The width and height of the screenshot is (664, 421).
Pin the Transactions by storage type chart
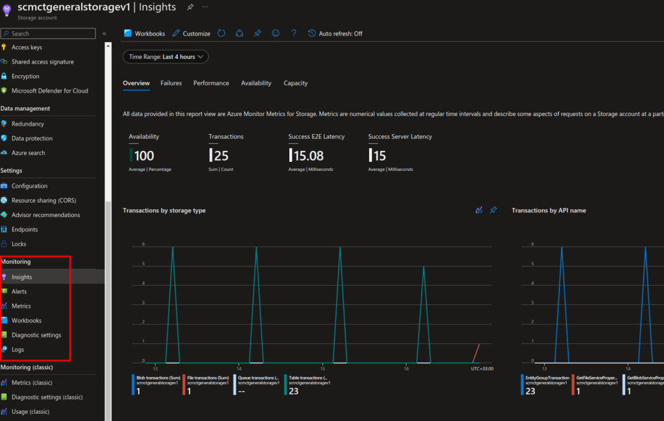click(493, 210)
